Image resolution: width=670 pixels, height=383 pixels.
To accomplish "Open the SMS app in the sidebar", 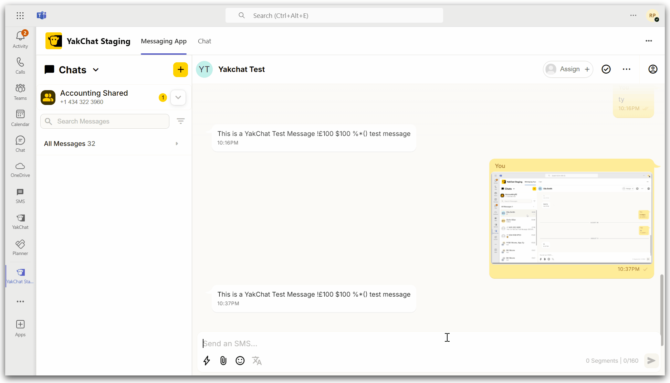I will coord(20,196).
